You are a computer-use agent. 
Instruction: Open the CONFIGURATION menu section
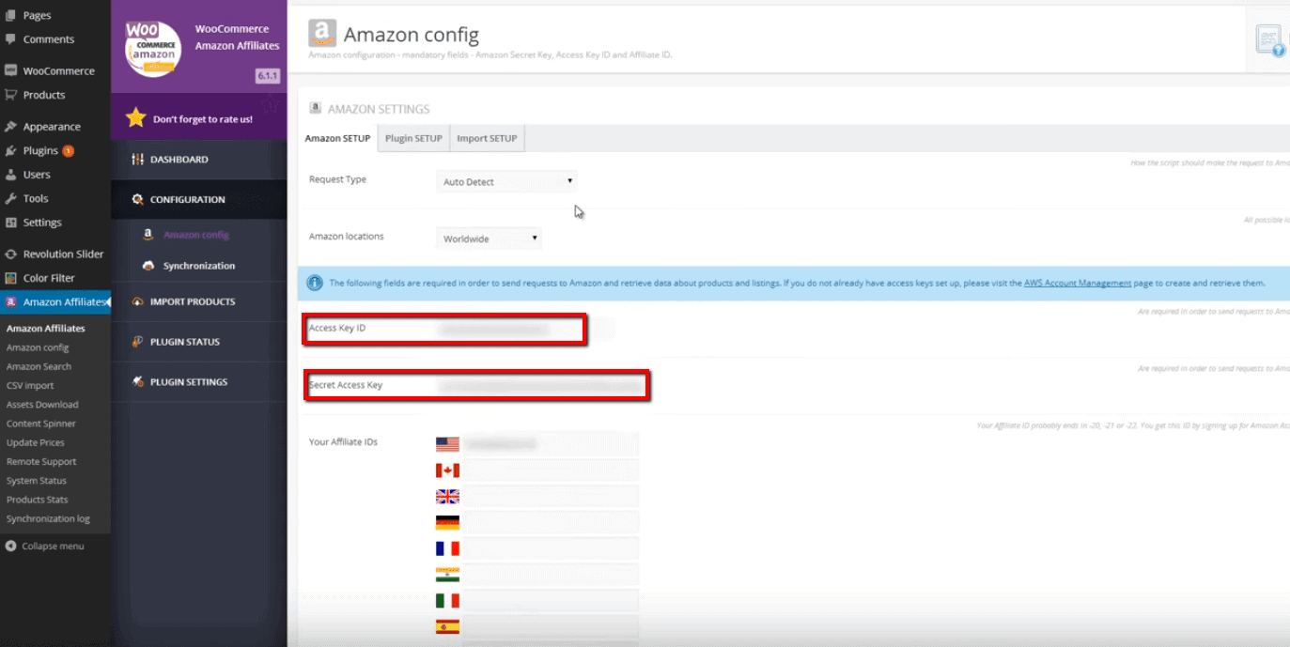coord(199,200)
